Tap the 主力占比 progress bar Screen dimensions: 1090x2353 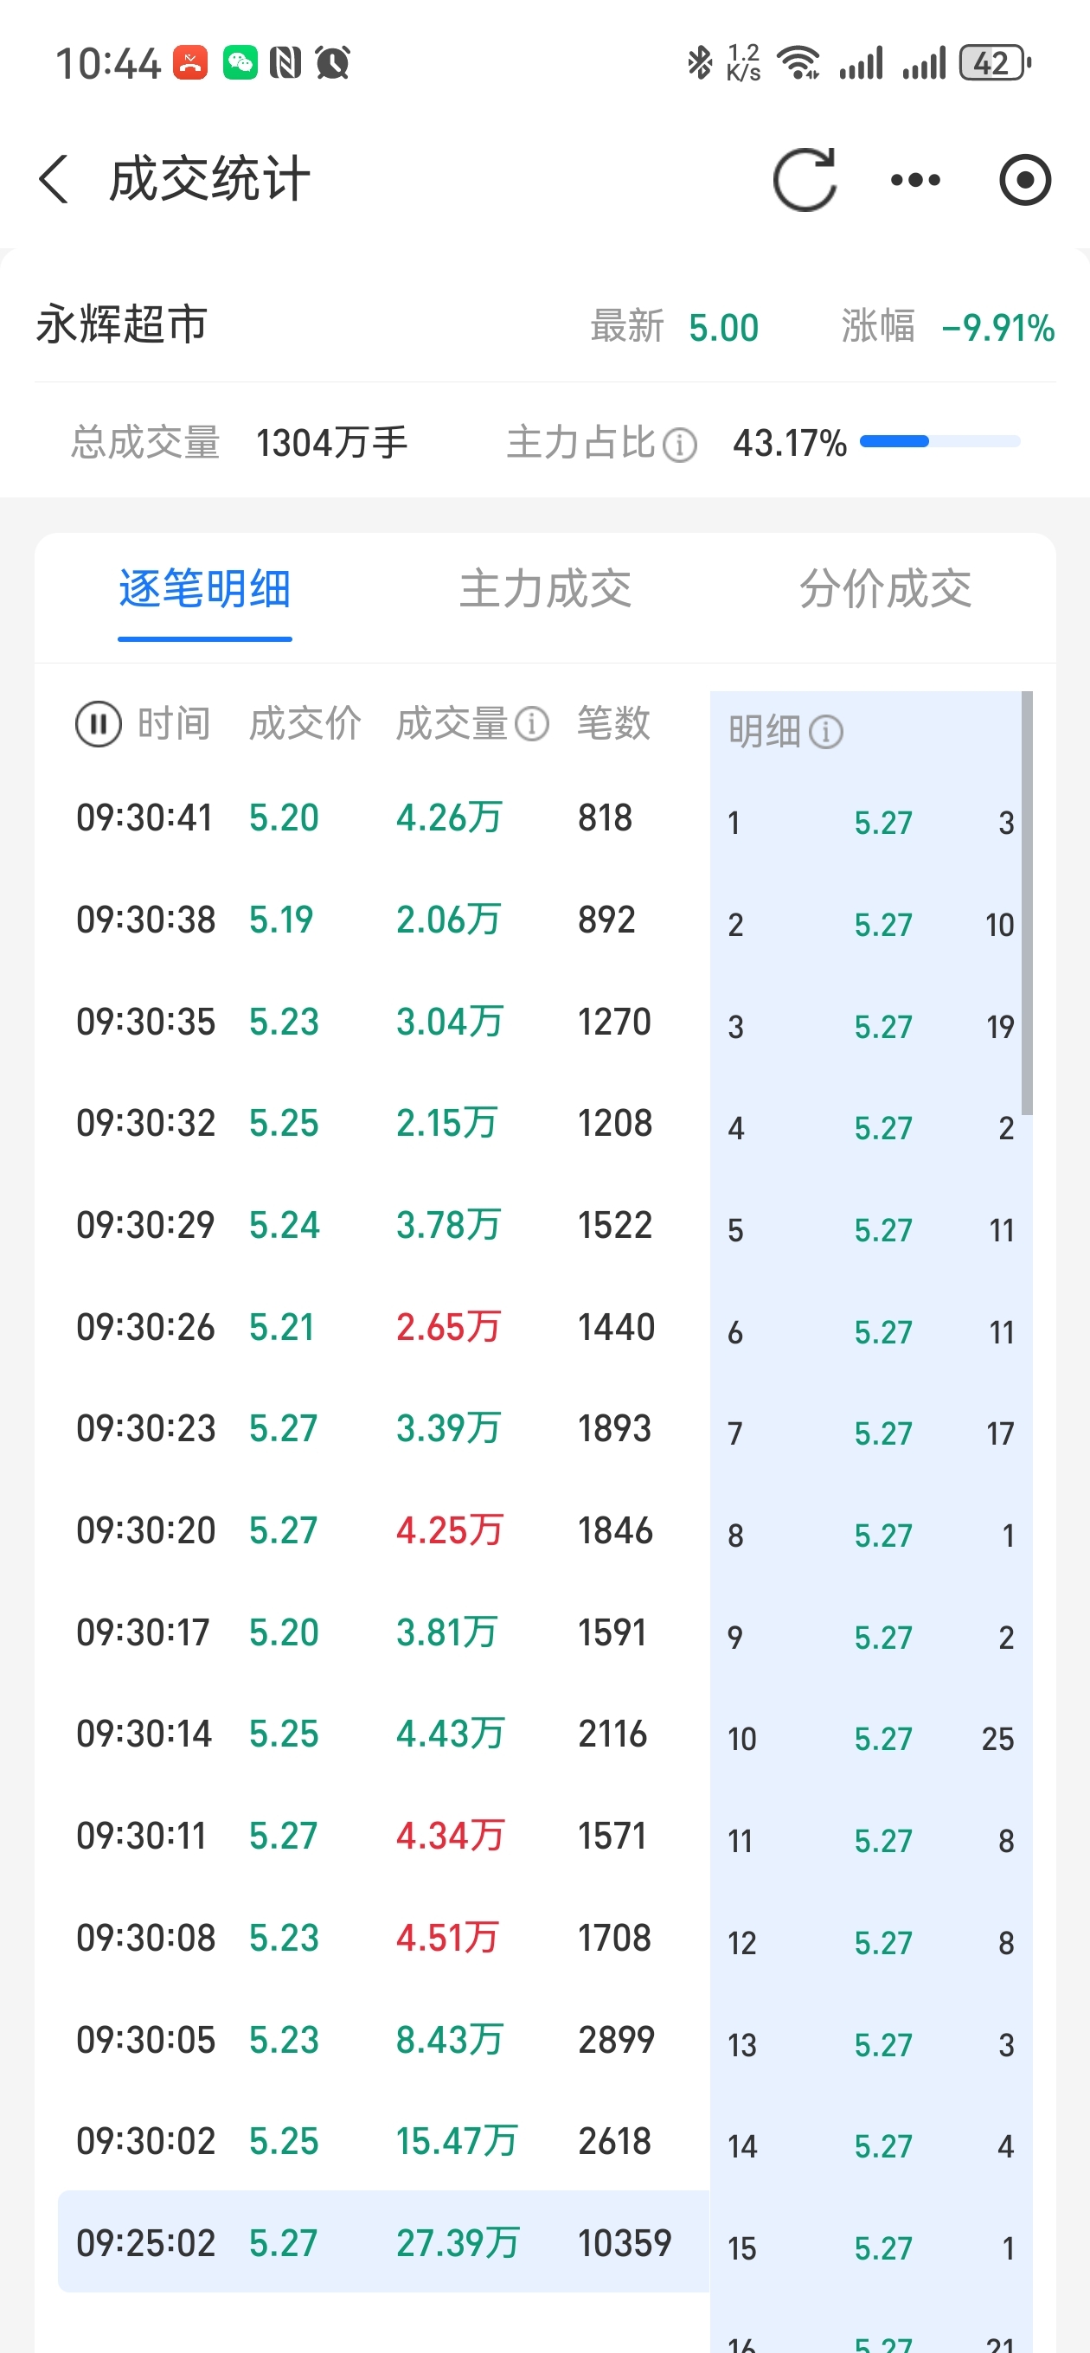click(x=940, y=442)
